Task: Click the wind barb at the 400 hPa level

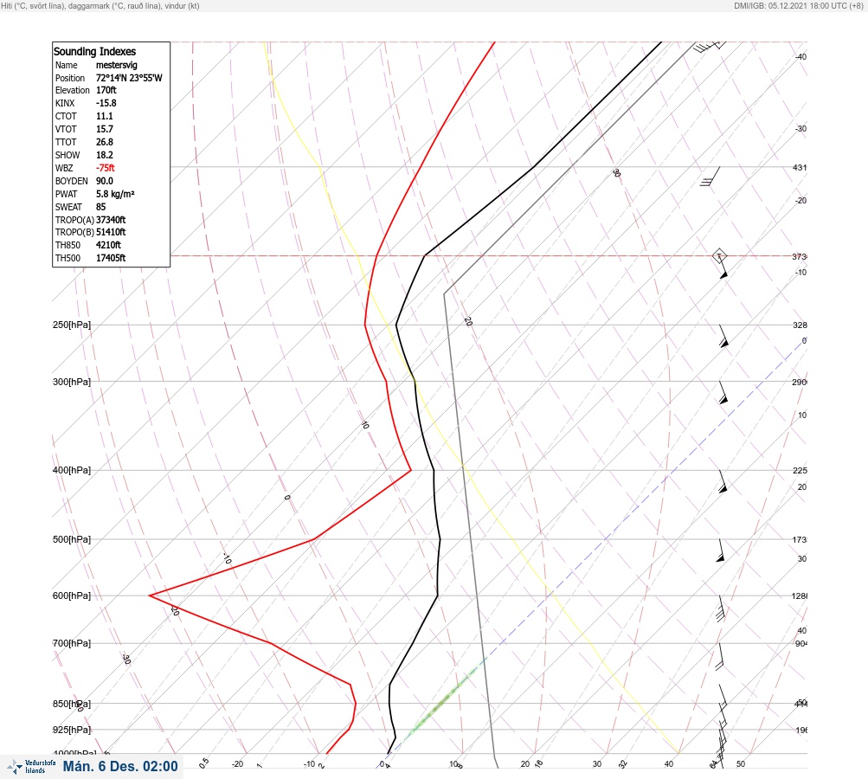Action: click(723, 482)
